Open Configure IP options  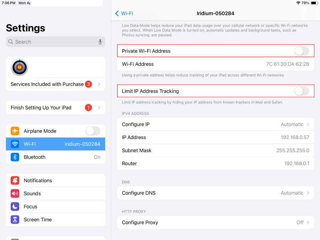point(215,124)
